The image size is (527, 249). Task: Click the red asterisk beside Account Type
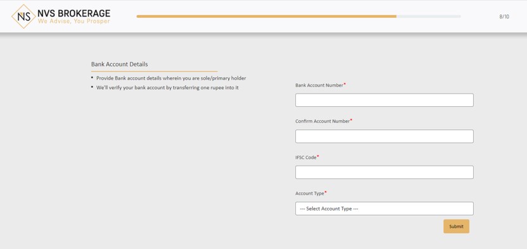pyautogui.click(x=326, y=192)
